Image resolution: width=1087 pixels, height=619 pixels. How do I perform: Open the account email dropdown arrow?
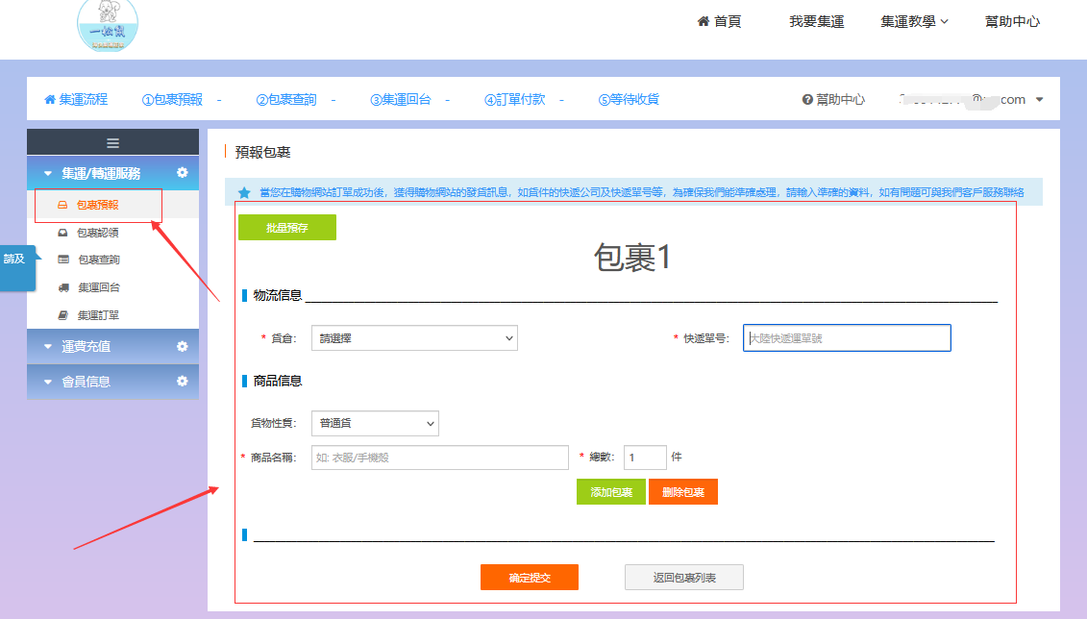(x=1039, y=99)
